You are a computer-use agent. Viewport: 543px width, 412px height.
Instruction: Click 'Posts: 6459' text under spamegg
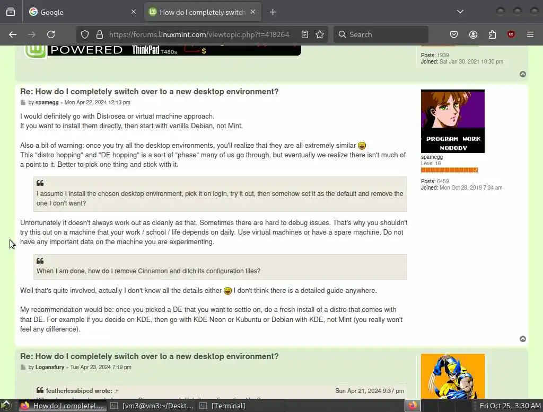pyautogui.click(x=435, y=181)
